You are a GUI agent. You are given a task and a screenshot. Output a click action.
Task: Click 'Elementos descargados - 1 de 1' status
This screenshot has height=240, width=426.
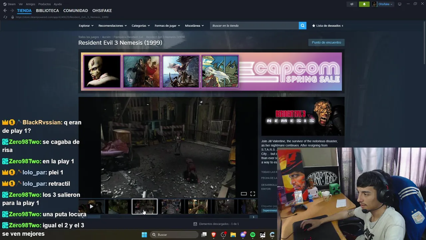219,224
